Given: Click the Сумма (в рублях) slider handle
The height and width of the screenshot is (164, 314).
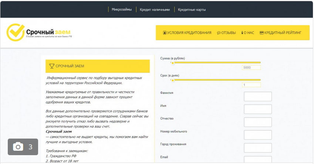Looking at the screenshot, I should (x=172, y=63).
